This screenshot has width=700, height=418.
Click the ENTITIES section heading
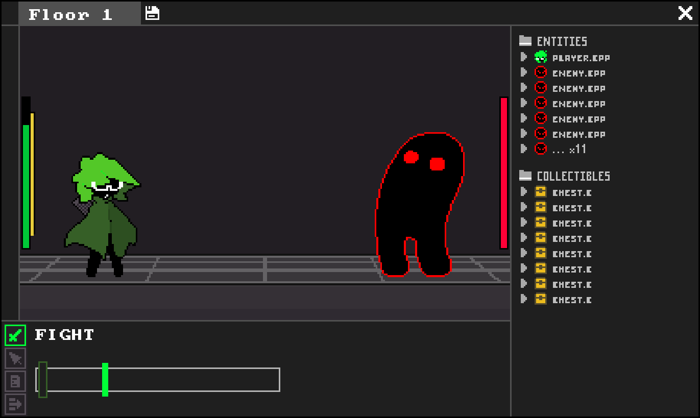562,41
